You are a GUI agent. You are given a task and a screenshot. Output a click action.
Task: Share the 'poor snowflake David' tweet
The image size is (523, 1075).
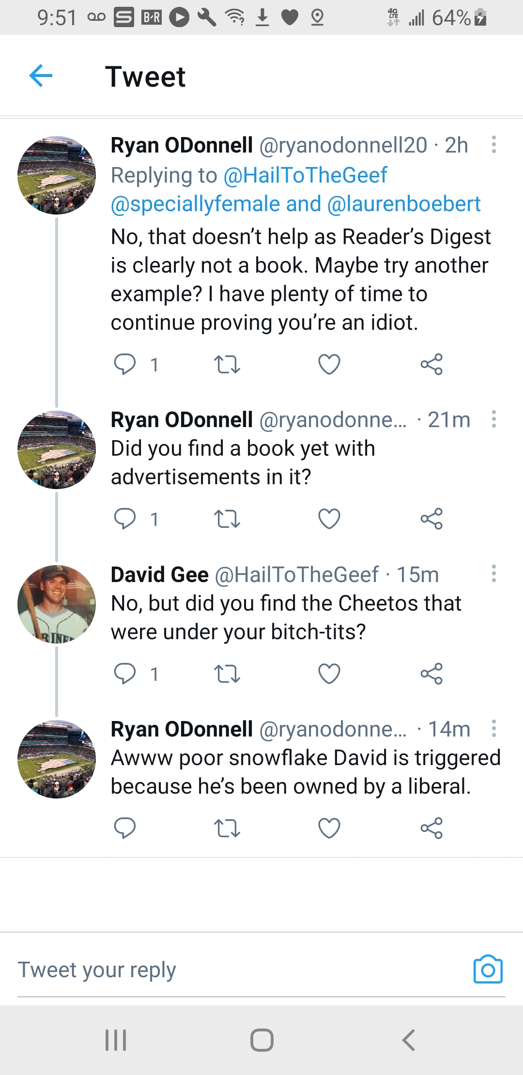tap(431, 828)
